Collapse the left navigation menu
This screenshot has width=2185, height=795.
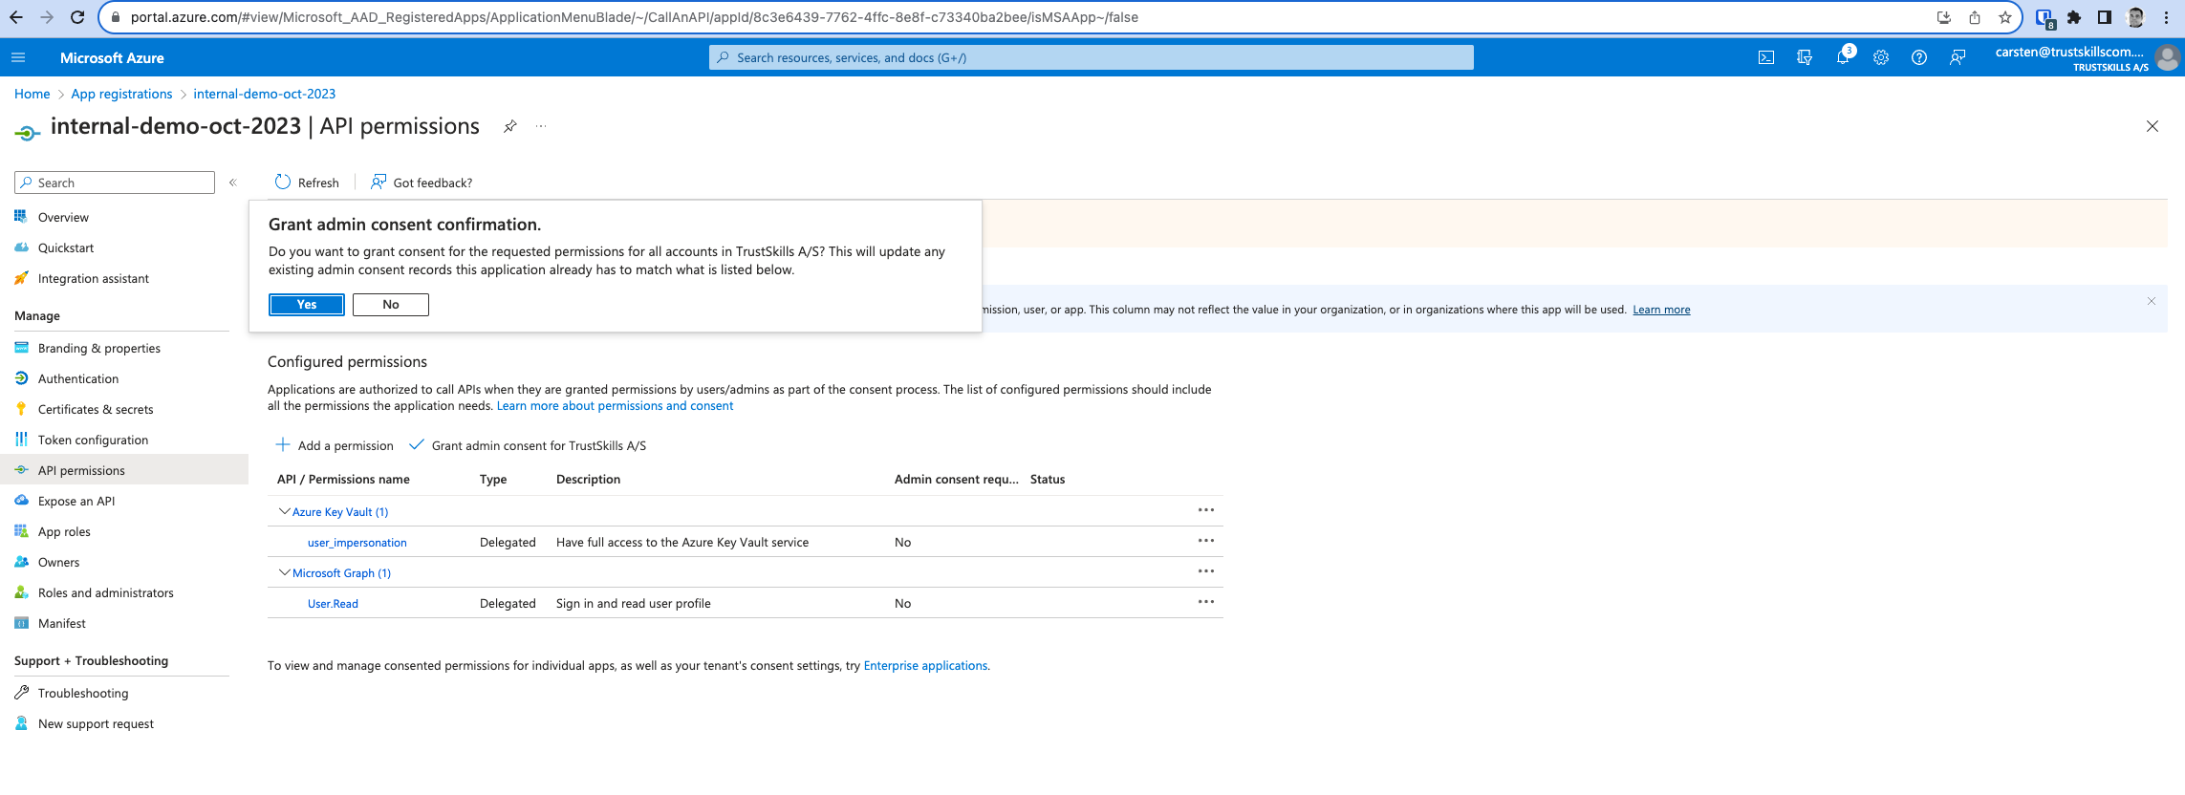232,183
